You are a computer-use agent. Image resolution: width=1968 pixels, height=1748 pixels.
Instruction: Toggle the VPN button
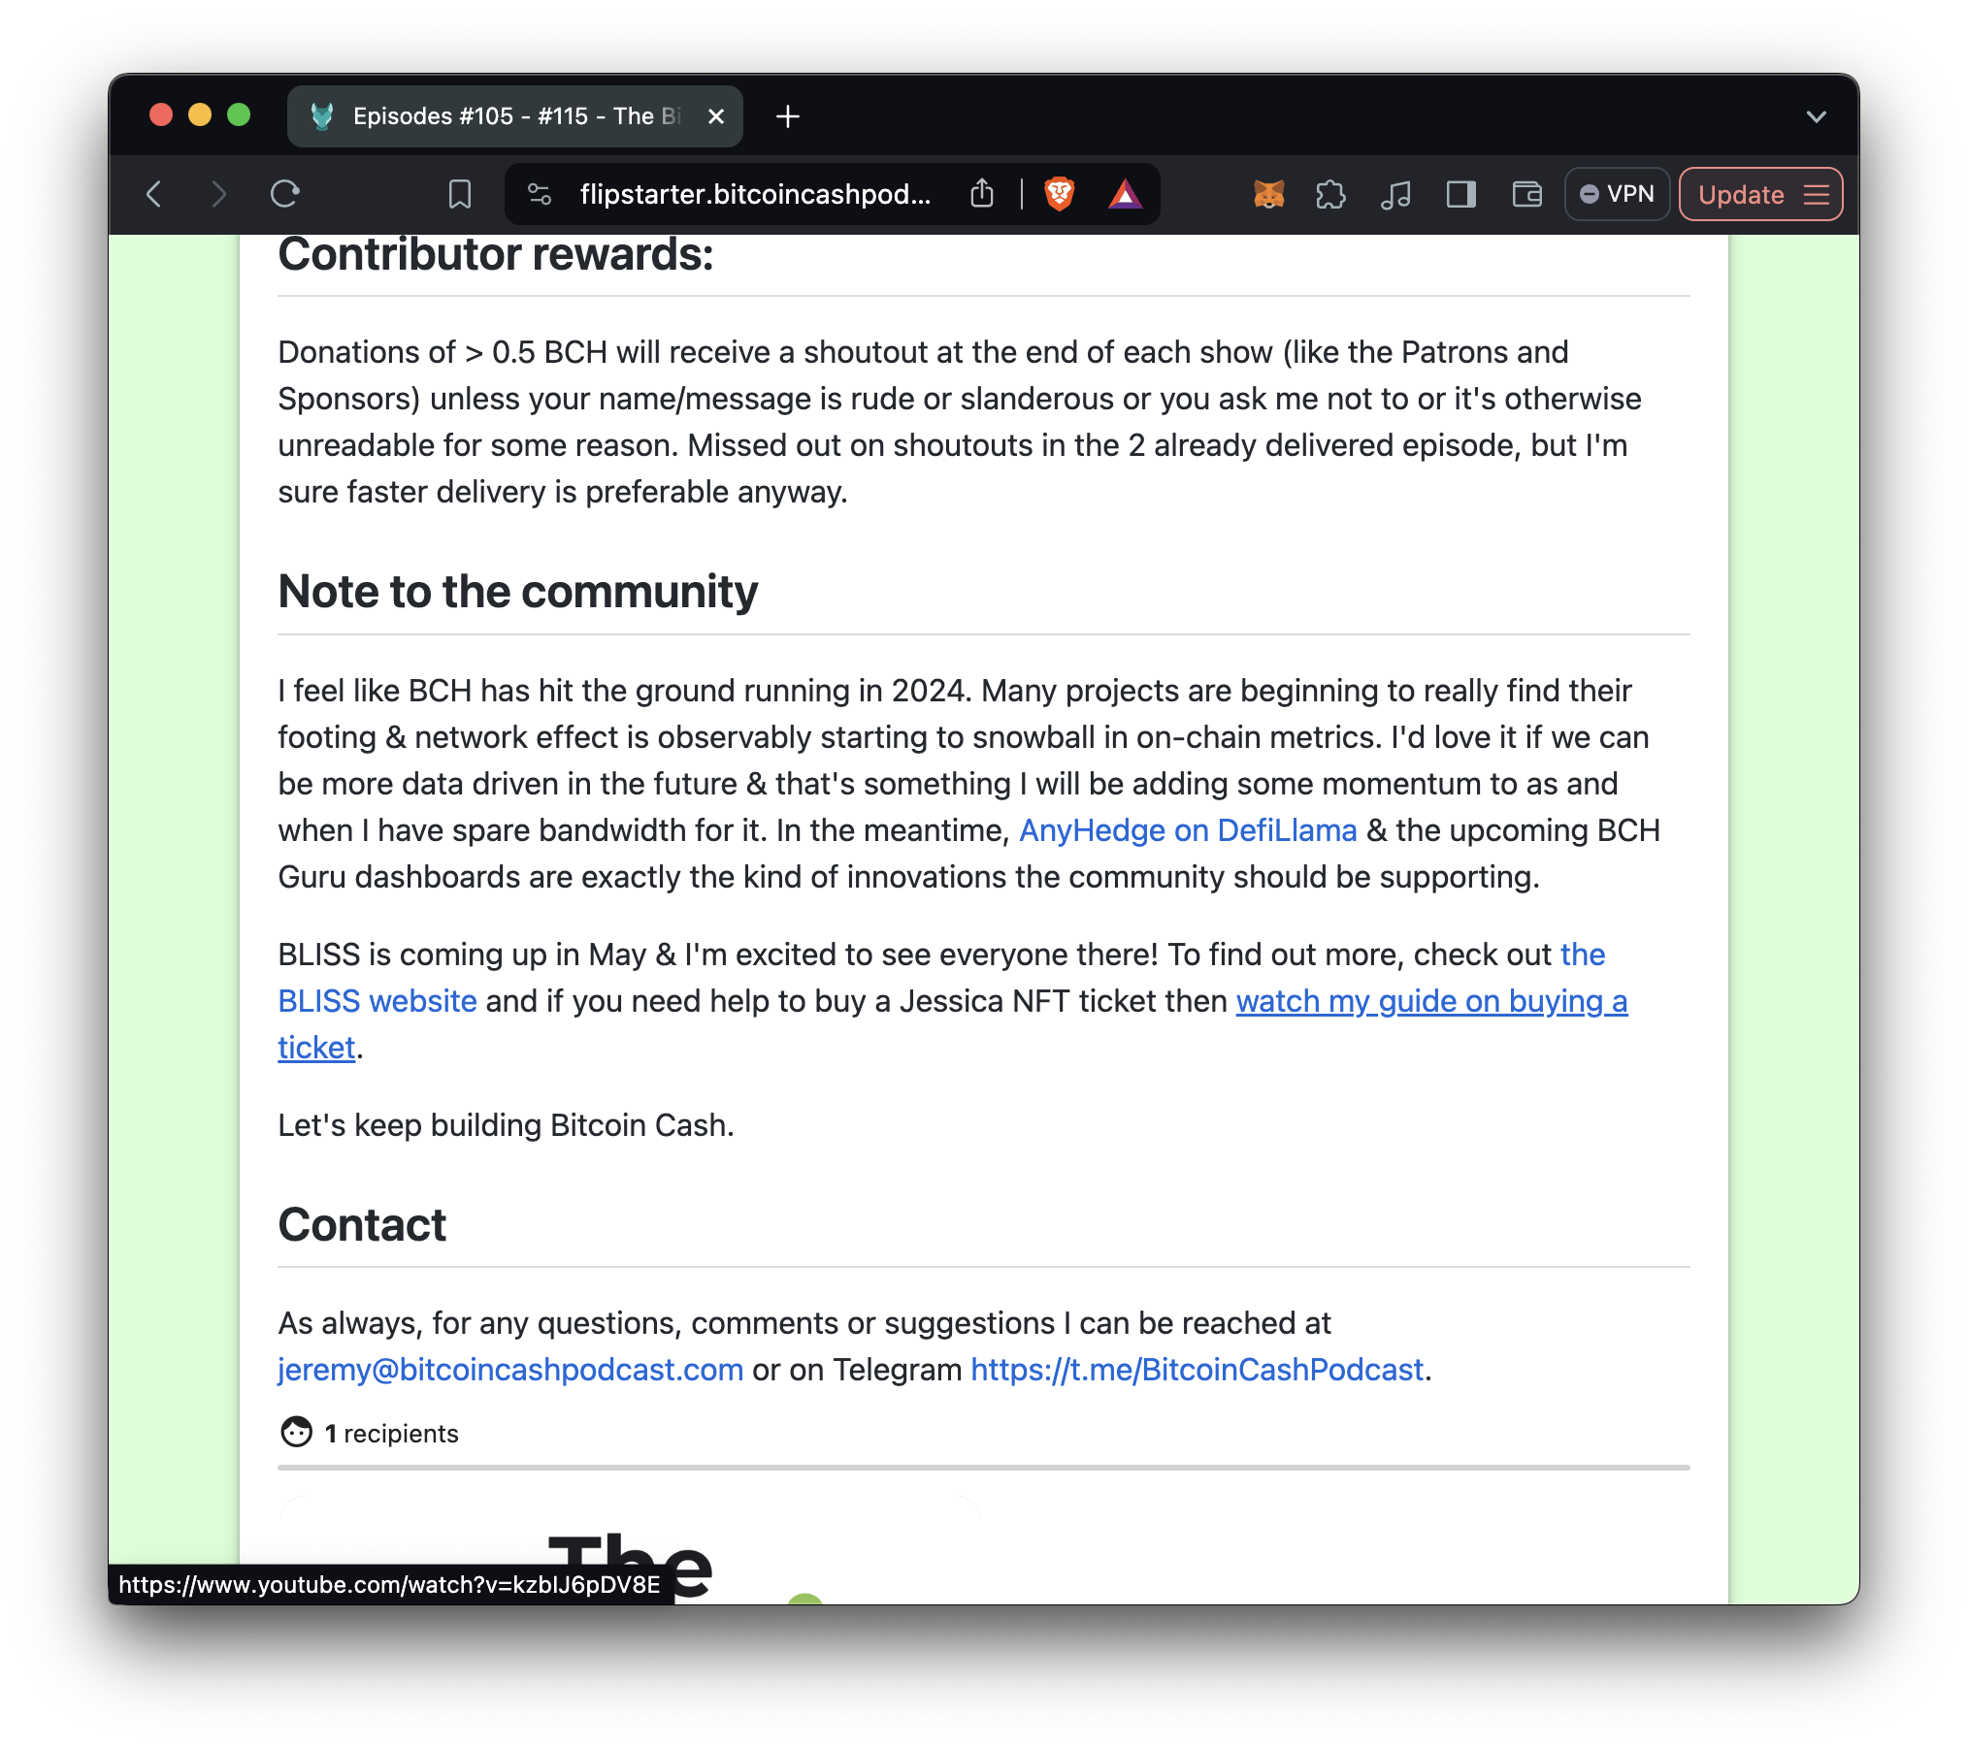pos(1617,194)
